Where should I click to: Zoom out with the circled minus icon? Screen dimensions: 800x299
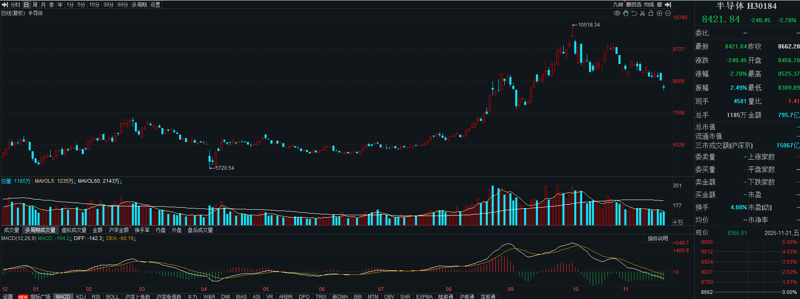[x=668, y=13]
